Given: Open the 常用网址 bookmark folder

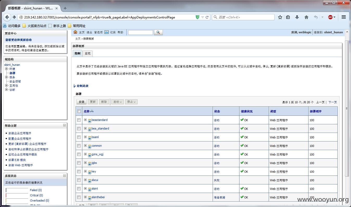Looking at the screenshot, I should (77, 26).
